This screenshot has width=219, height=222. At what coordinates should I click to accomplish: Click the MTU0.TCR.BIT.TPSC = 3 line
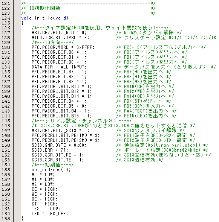(x=60, y=38)
